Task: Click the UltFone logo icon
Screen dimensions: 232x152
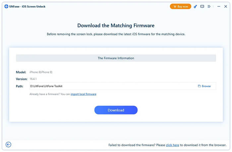Action: 6,7
